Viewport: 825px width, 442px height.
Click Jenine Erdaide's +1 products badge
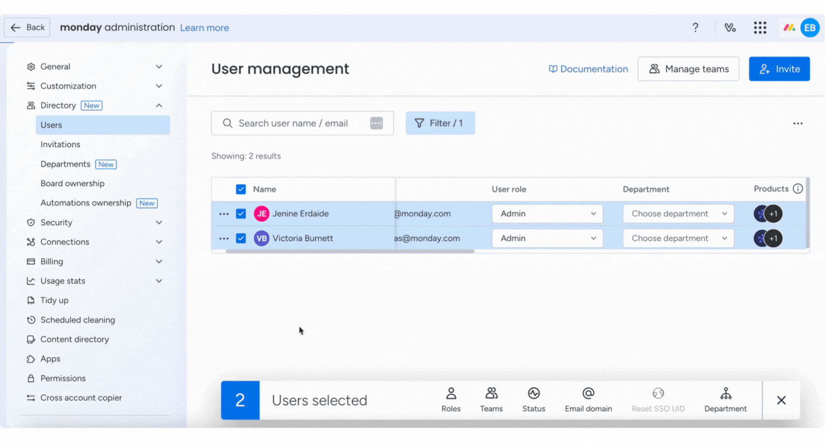[773, 214]
